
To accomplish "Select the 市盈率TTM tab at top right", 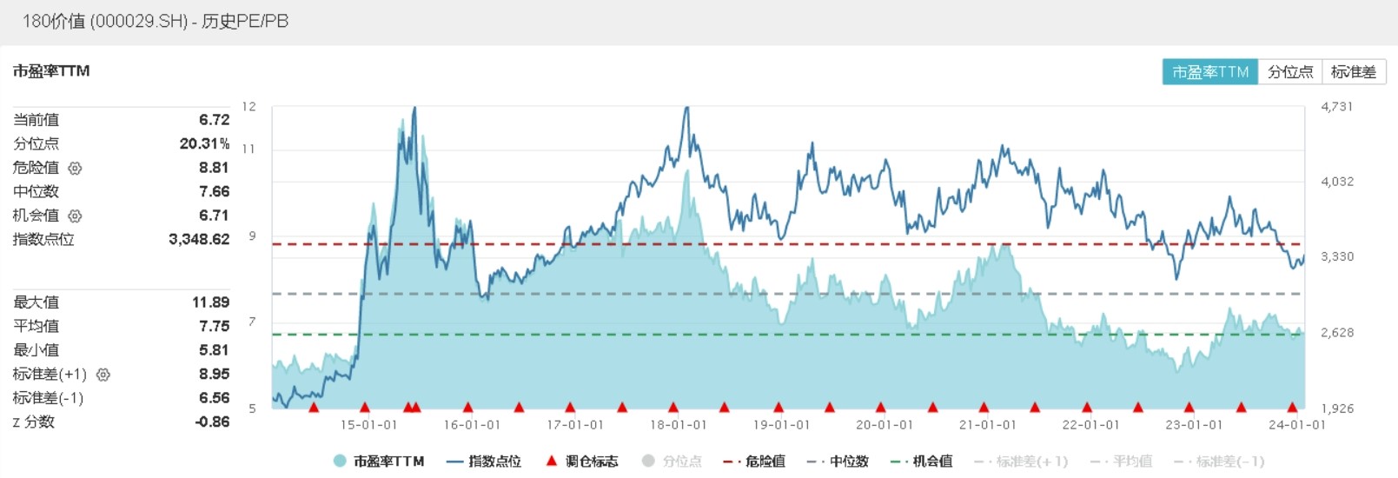I will coord(1209,72).
